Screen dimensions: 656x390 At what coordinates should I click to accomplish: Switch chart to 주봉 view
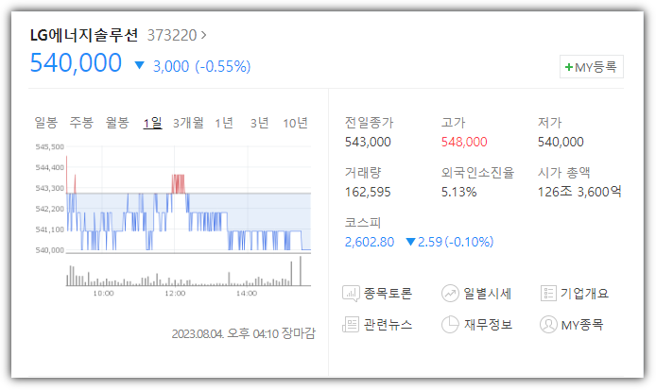[x=81, y=123]
